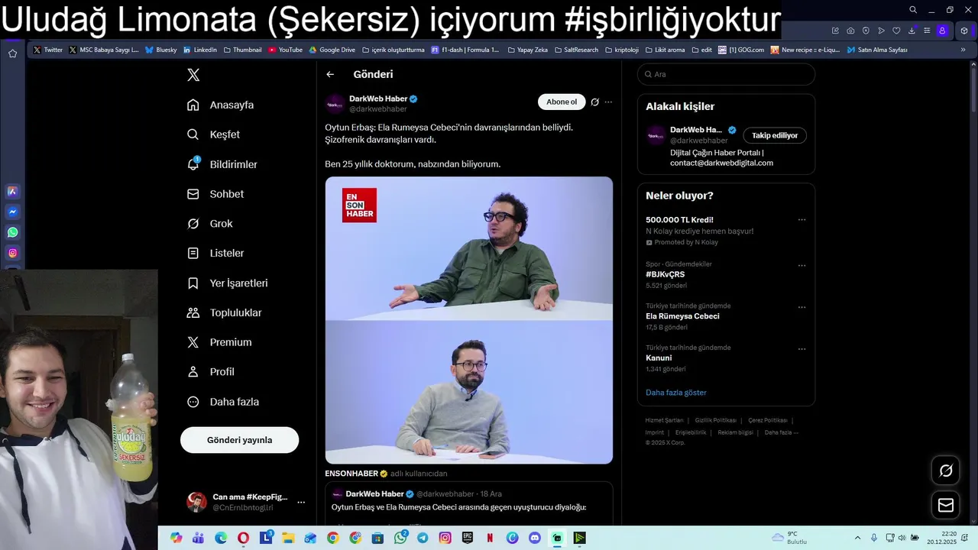Image resolution: width=978 pixels, height=550 pixels.
Task: Open Premium in sidebar
Action: 219,342
